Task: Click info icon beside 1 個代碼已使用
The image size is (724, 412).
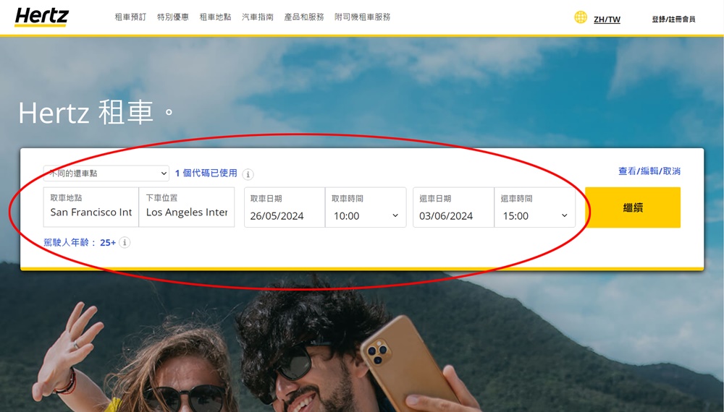Action: tap(248, 174)
